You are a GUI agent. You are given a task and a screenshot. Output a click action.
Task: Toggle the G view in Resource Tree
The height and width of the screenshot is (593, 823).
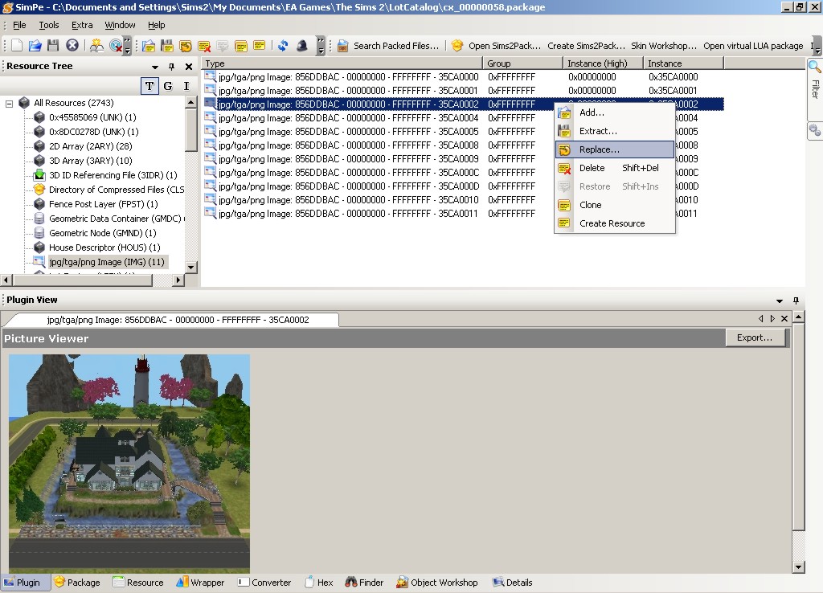coord(168,86)
